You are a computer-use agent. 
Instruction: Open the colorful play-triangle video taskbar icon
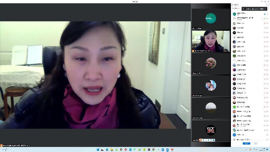click(x=140, y=150)
